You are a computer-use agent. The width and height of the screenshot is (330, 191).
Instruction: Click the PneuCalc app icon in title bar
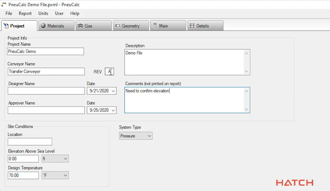(x=4, y=4)
